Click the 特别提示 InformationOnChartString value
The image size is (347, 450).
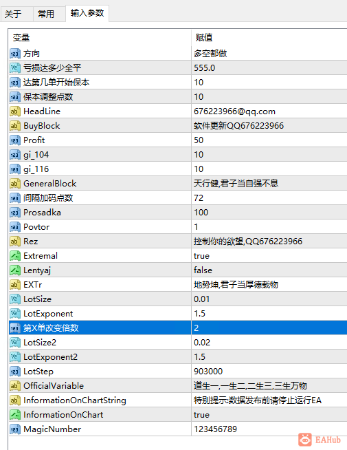[x=258, y=400]
